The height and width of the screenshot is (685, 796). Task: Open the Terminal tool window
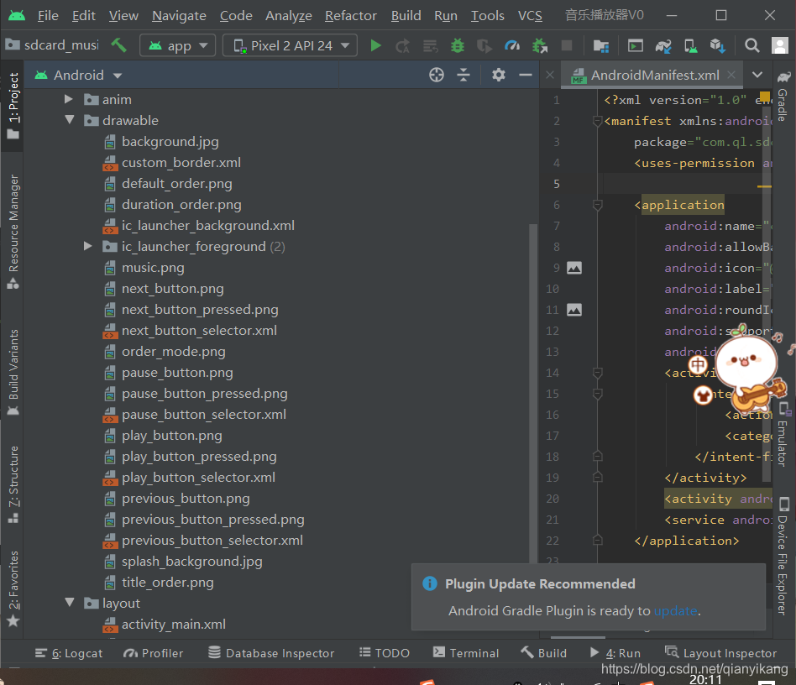tap(465, 653)
